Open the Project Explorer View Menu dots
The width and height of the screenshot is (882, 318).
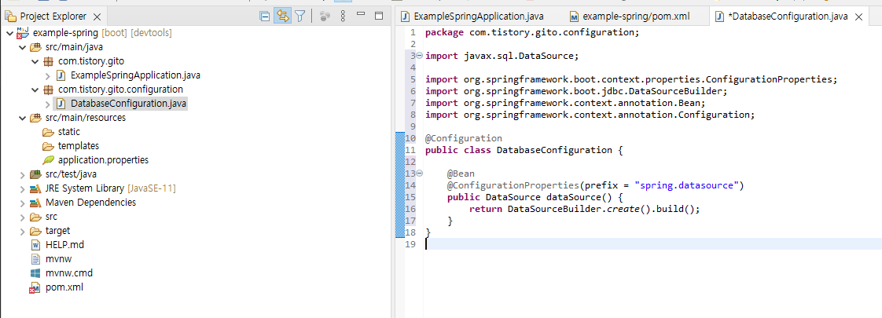coord(343,16)
